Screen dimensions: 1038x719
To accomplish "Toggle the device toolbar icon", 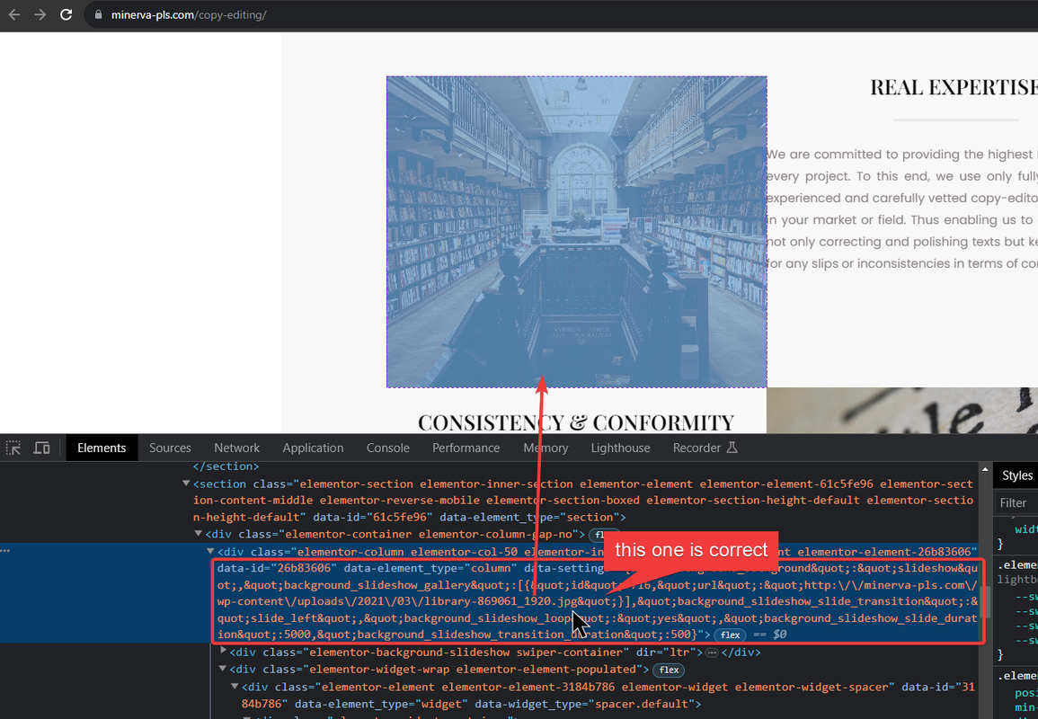I will tap(41, 448).
